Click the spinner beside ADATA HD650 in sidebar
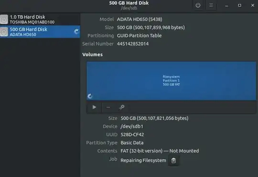This screenshot has height=177, width=258. (76, 31)
